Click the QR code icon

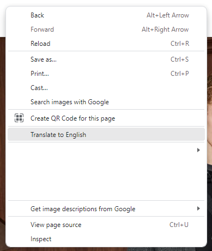[19, 118]
